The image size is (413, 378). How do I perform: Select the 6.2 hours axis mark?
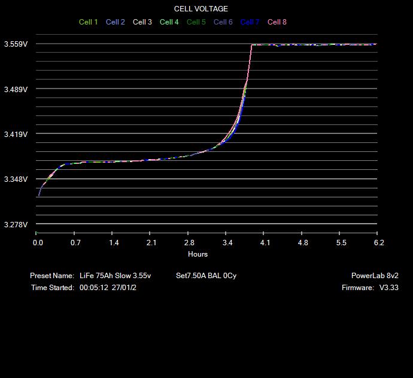coord(379,243)
